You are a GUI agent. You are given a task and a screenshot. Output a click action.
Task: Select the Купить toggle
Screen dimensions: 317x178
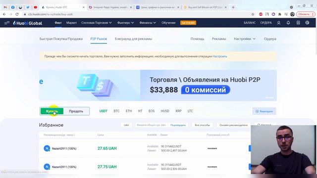(x=52, y=111)
